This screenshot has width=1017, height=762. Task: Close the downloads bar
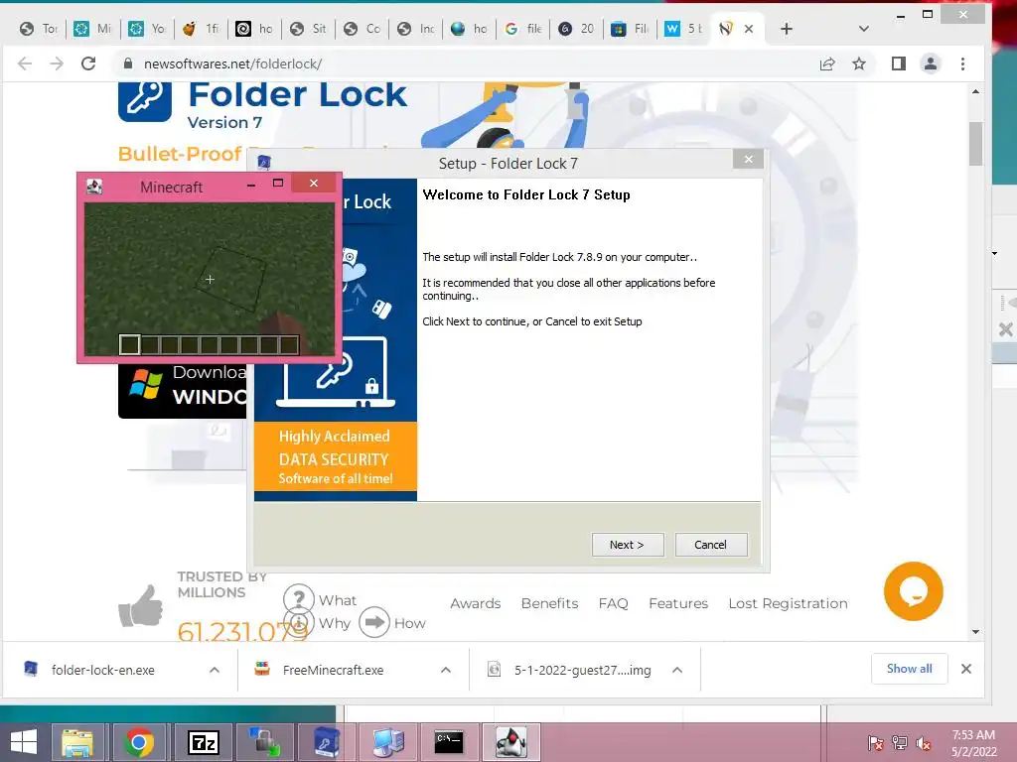point(965,669)
